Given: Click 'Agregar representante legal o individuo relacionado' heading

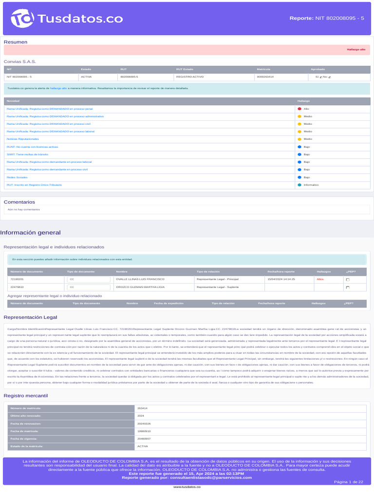Looking at the screenshot, I should (x=55, y=296).
